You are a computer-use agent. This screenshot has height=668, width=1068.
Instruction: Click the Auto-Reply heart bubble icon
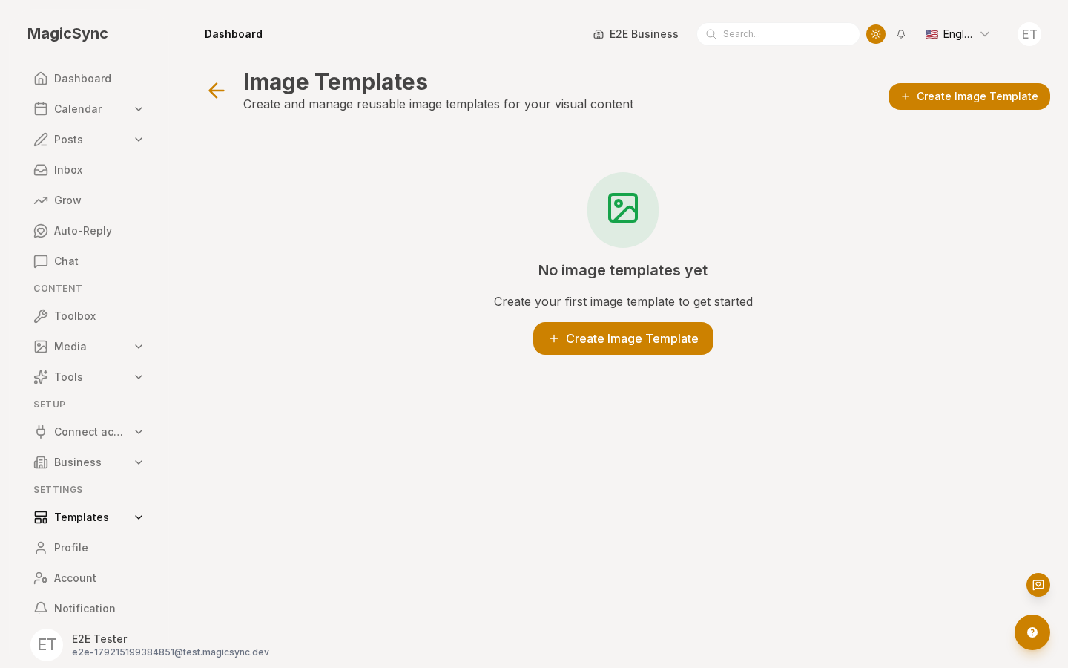pos(41,231)
